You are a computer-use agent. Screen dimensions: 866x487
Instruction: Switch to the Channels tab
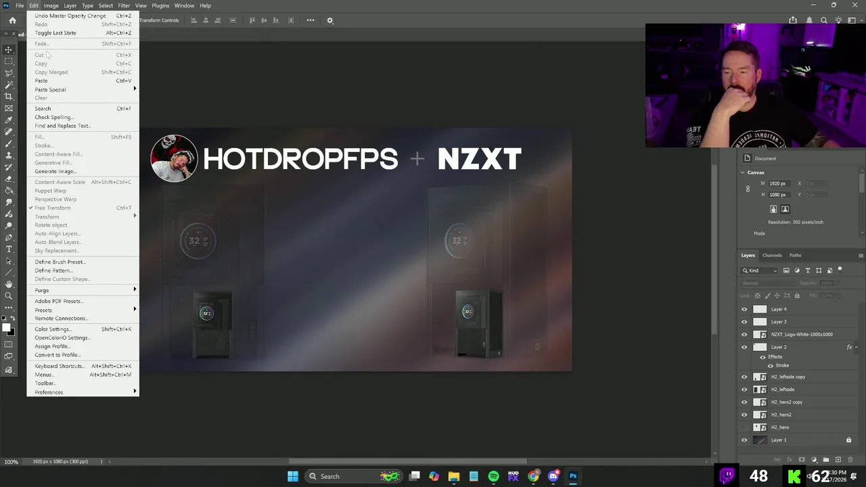[772, 256]
